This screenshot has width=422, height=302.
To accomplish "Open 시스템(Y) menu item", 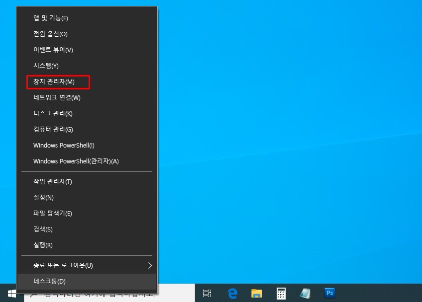I will 87,66.
